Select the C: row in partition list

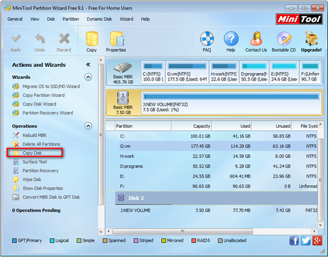click(211, 136)
